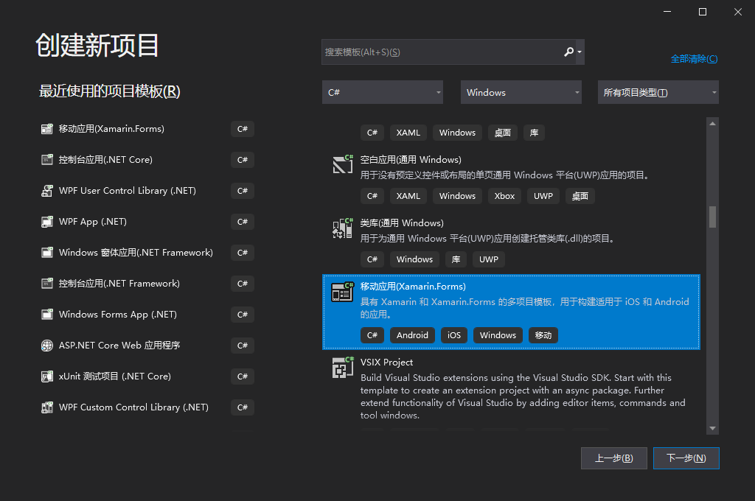Click the template list scroll-up arrow
Image resolution: width=755 pixels, height=501 pixels.
[x=713, y=124]
